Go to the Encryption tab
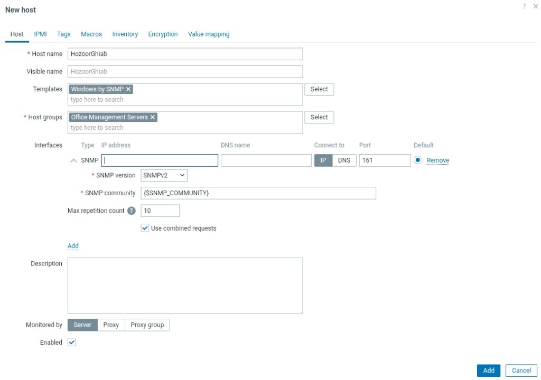 163,34
